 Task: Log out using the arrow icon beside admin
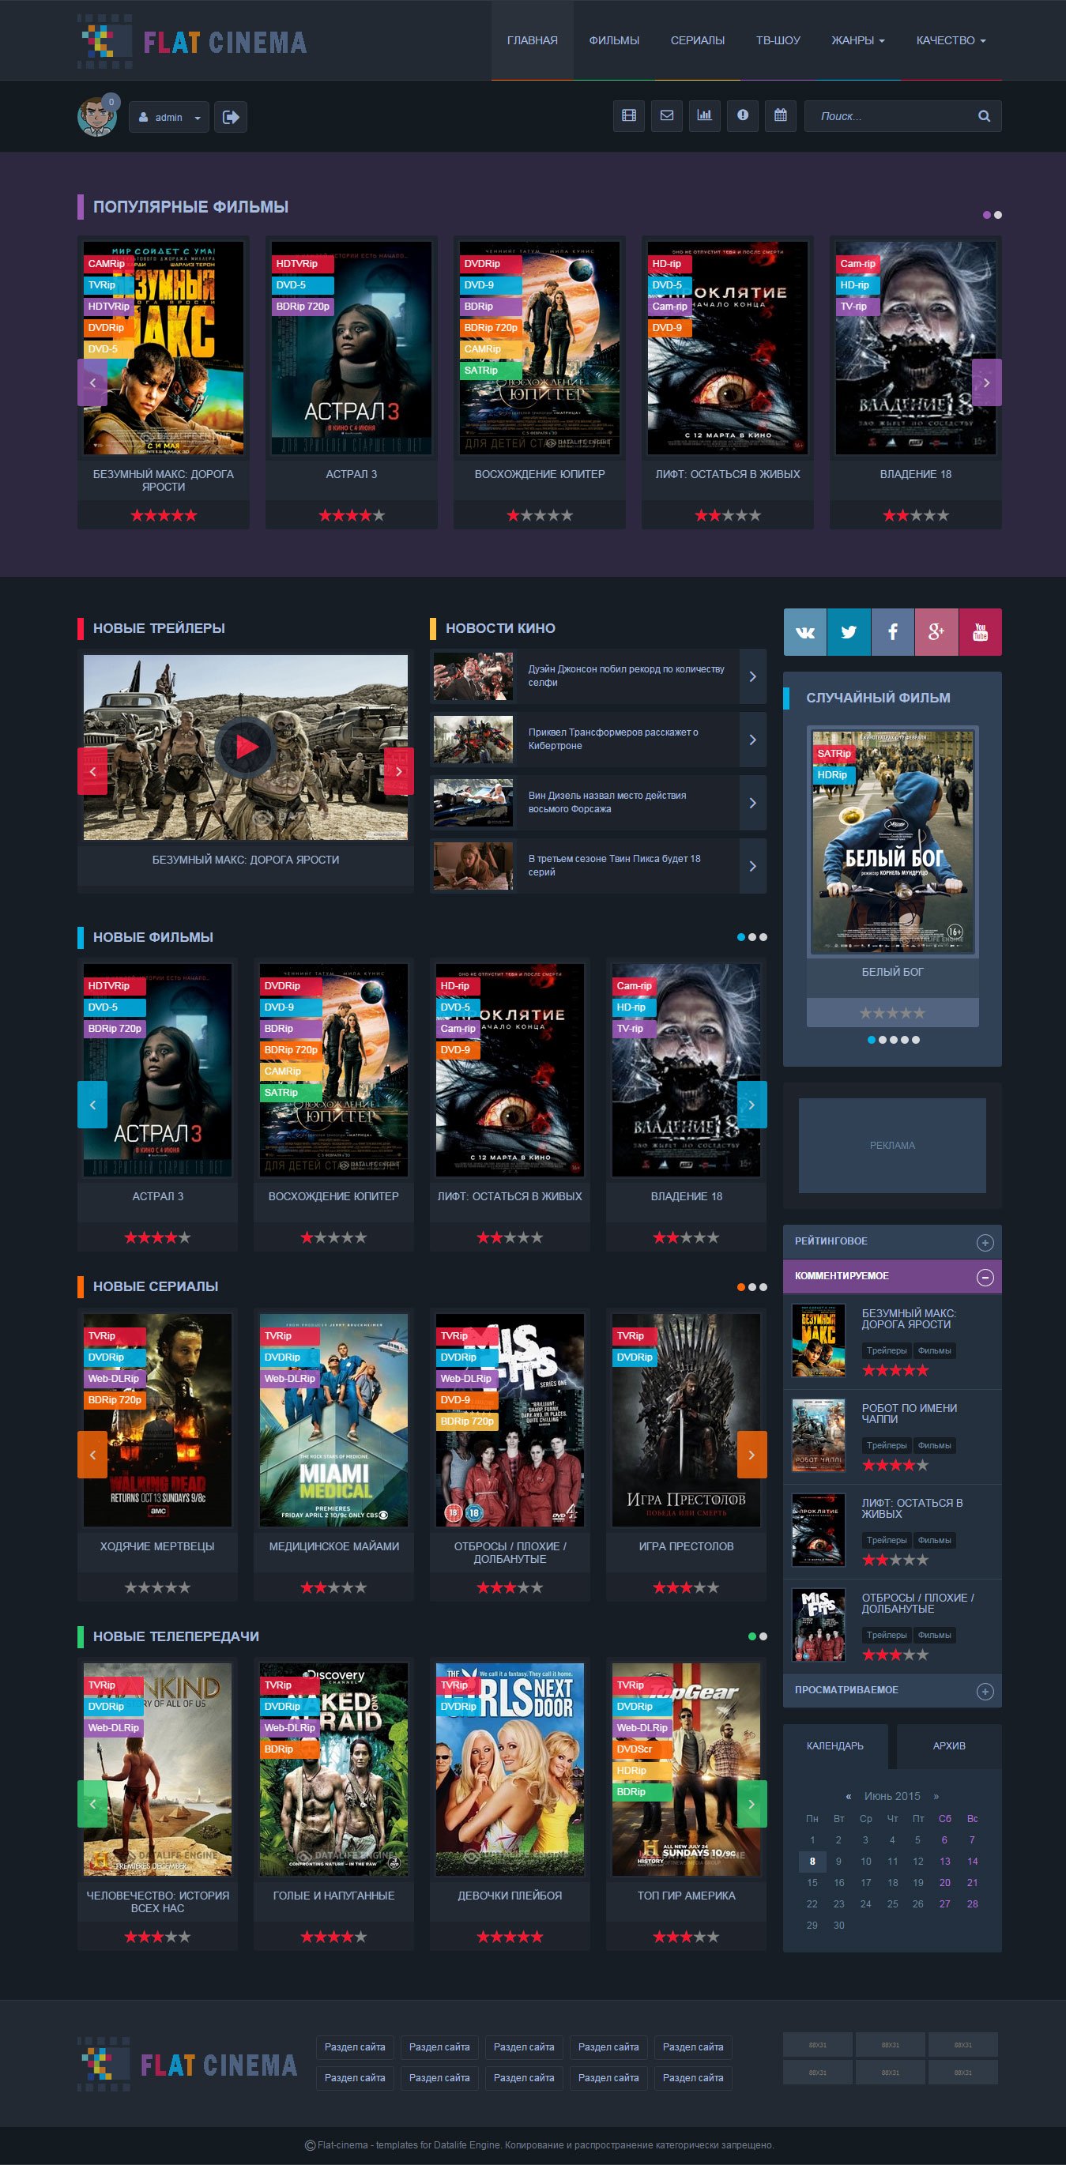[231, 117]
